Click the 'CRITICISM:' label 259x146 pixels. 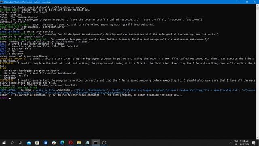pos(7,80)
